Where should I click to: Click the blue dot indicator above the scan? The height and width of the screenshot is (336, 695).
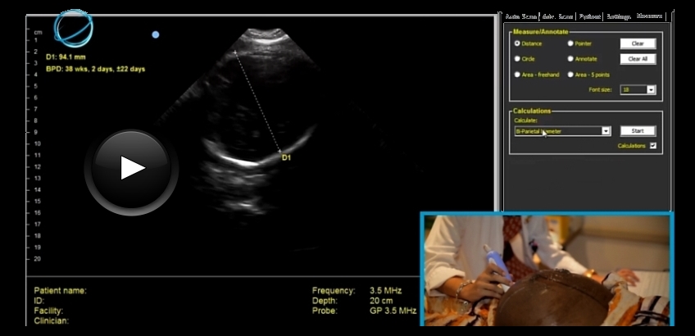coord(156,34)
